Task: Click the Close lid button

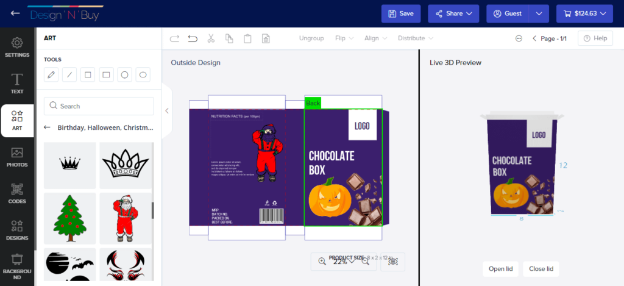Action: tap(541, 269)
